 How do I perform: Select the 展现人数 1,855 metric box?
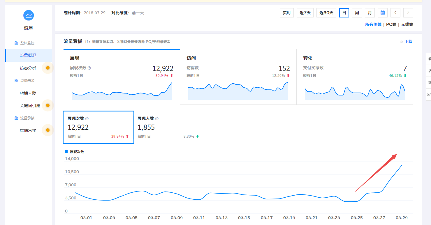168,127
